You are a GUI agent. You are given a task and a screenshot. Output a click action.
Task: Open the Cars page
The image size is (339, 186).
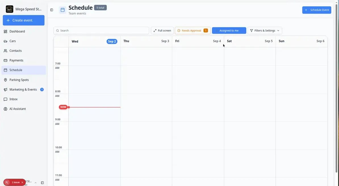[24, 41]
